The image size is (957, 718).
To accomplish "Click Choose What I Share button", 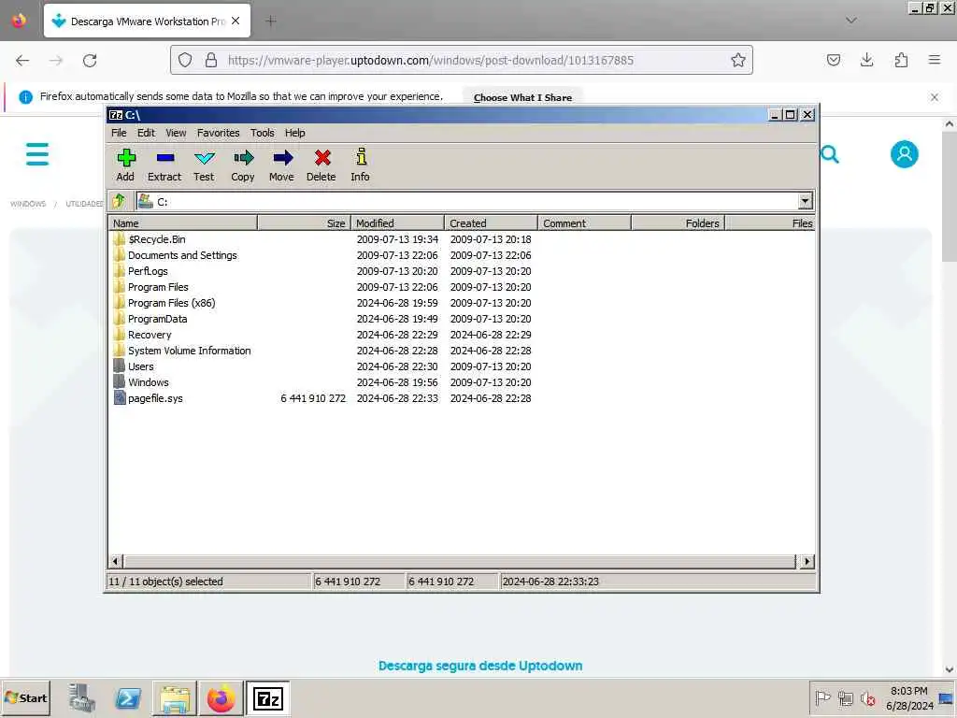I will 522,97.
